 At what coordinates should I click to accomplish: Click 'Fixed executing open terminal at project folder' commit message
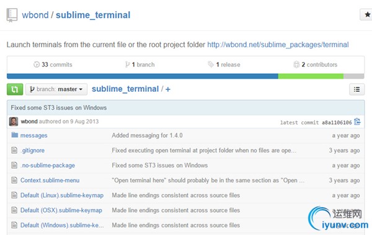[204, 151]
